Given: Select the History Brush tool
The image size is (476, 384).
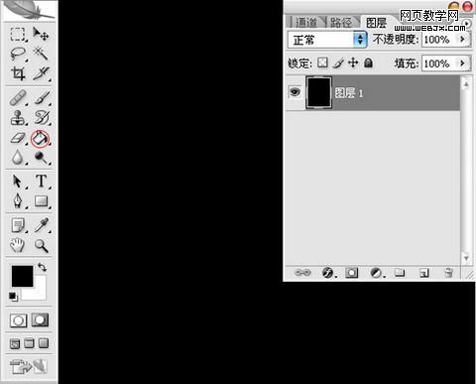Looking at the screenshot, I should (x=42, y=118).
